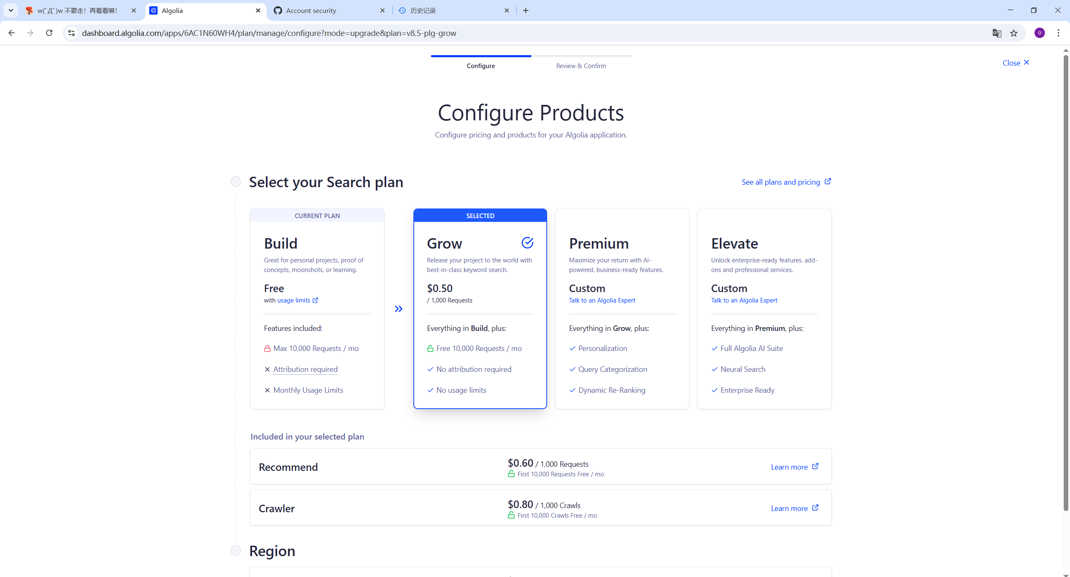Viewport: 1070px width, 577px height.
Task: Select the Grow plan card
Action: coord(480,309)
